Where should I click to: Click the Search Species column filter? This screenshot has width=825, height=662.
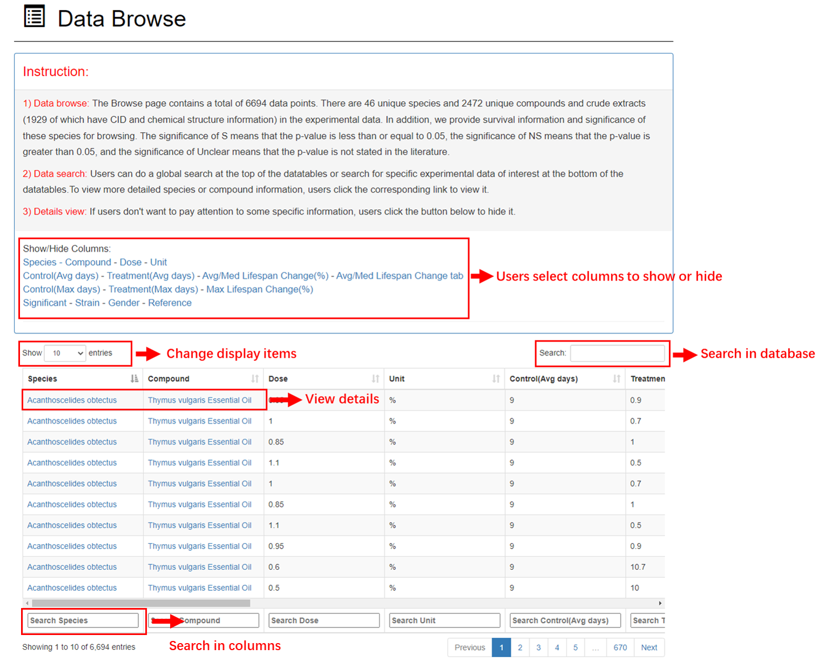click(83, 620)
